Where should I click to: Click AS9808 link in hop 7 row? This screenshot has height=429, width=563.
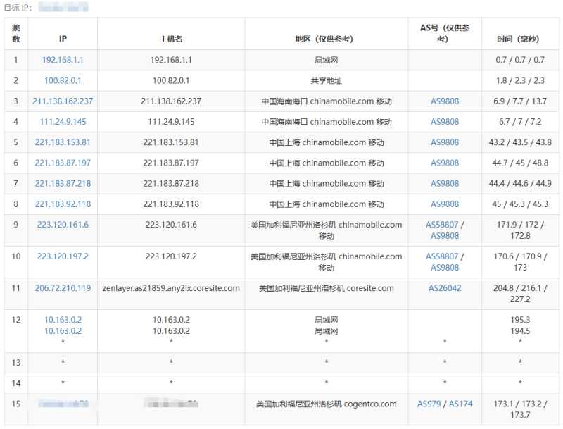click(x=445, y=184)
